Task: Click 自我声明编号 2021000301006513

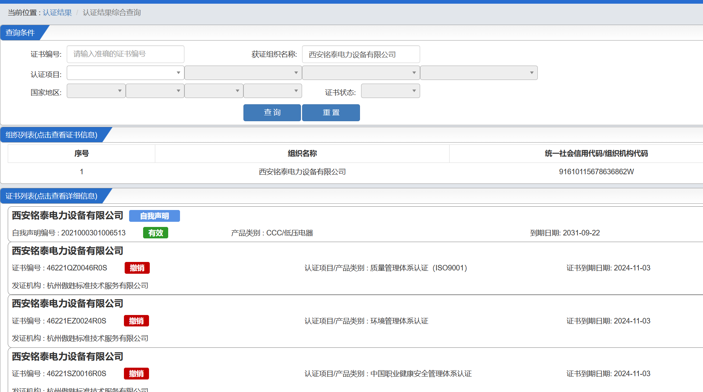Action: pyautogui.click(x=69, y=233)
